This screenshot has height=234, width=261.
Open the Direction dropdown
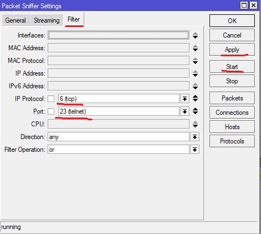coord(195,137)
